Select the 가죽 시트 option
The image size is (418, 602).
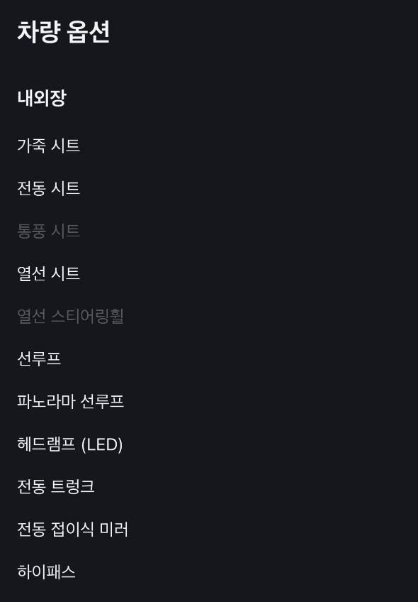tap(49, 146)
